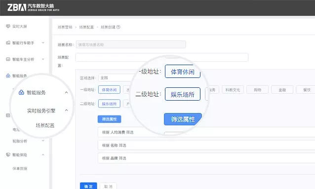Click the 根据 名称 筛选 row
Screen dimensions: 315x189
click(x=206, y=145)
